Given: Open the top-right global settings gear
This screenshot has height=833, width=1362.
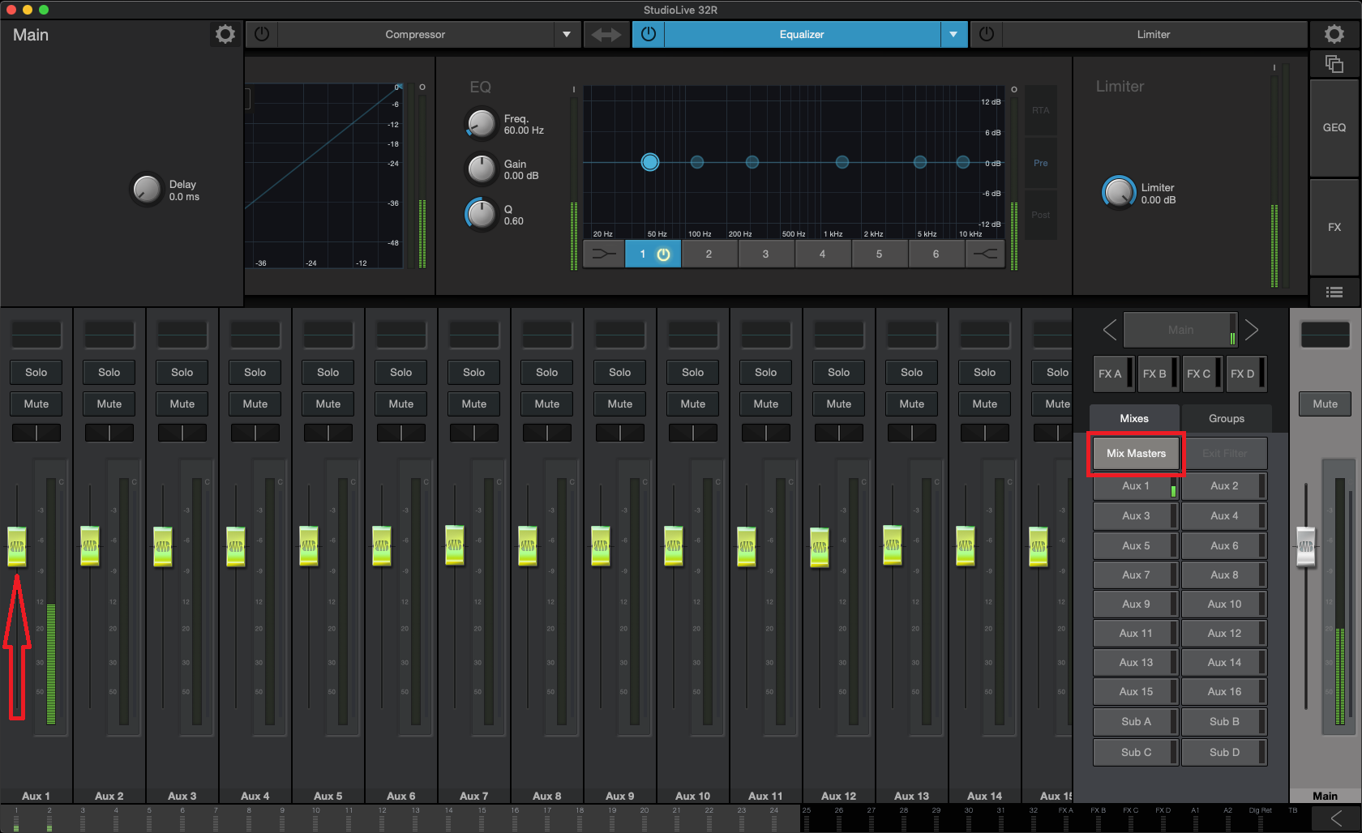Looking at the screenshot, I should tap(1334, 34).
